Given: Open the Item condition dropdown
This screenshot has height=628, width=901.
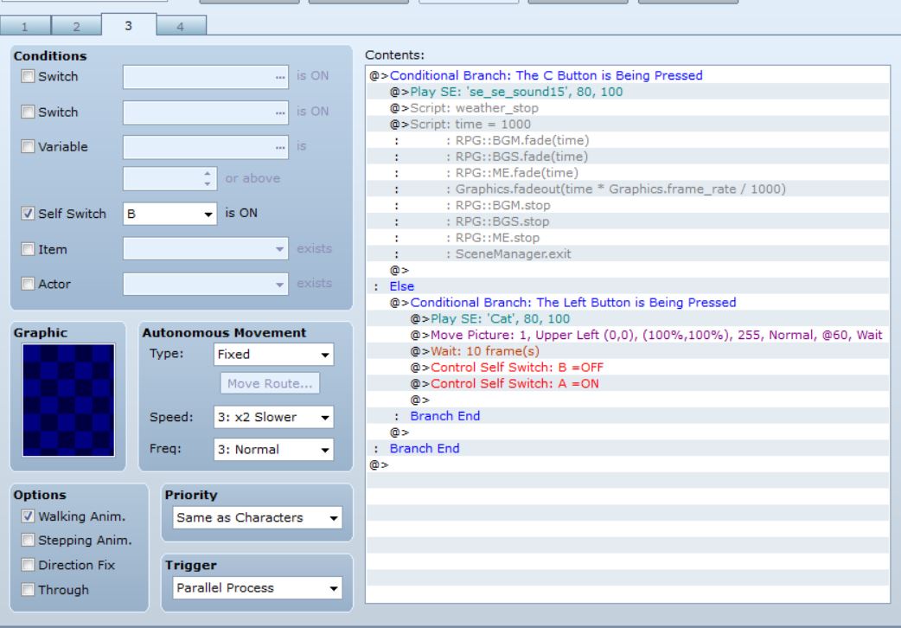Looking at the screenshot, I should tap(206, 249).
